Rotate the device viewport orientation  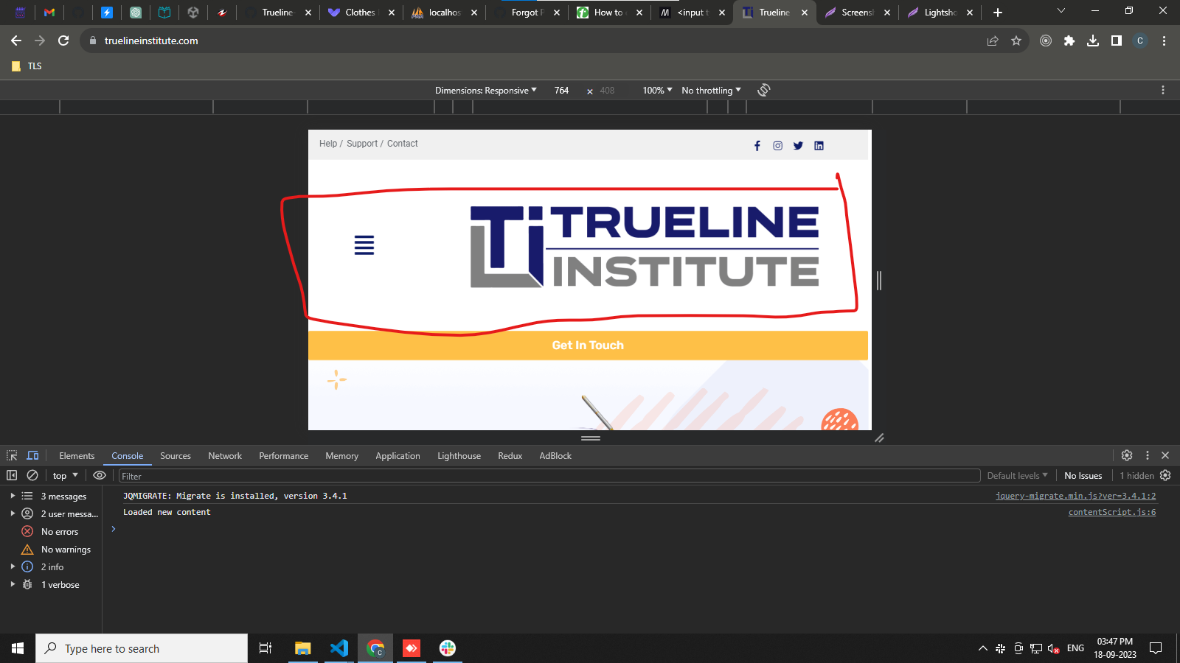764,90
